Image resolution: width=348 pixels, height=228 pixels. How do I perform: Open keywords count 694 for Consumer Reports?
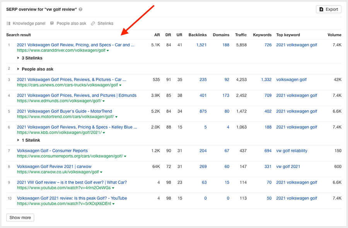pyautogui.click(x=268, y=151)
